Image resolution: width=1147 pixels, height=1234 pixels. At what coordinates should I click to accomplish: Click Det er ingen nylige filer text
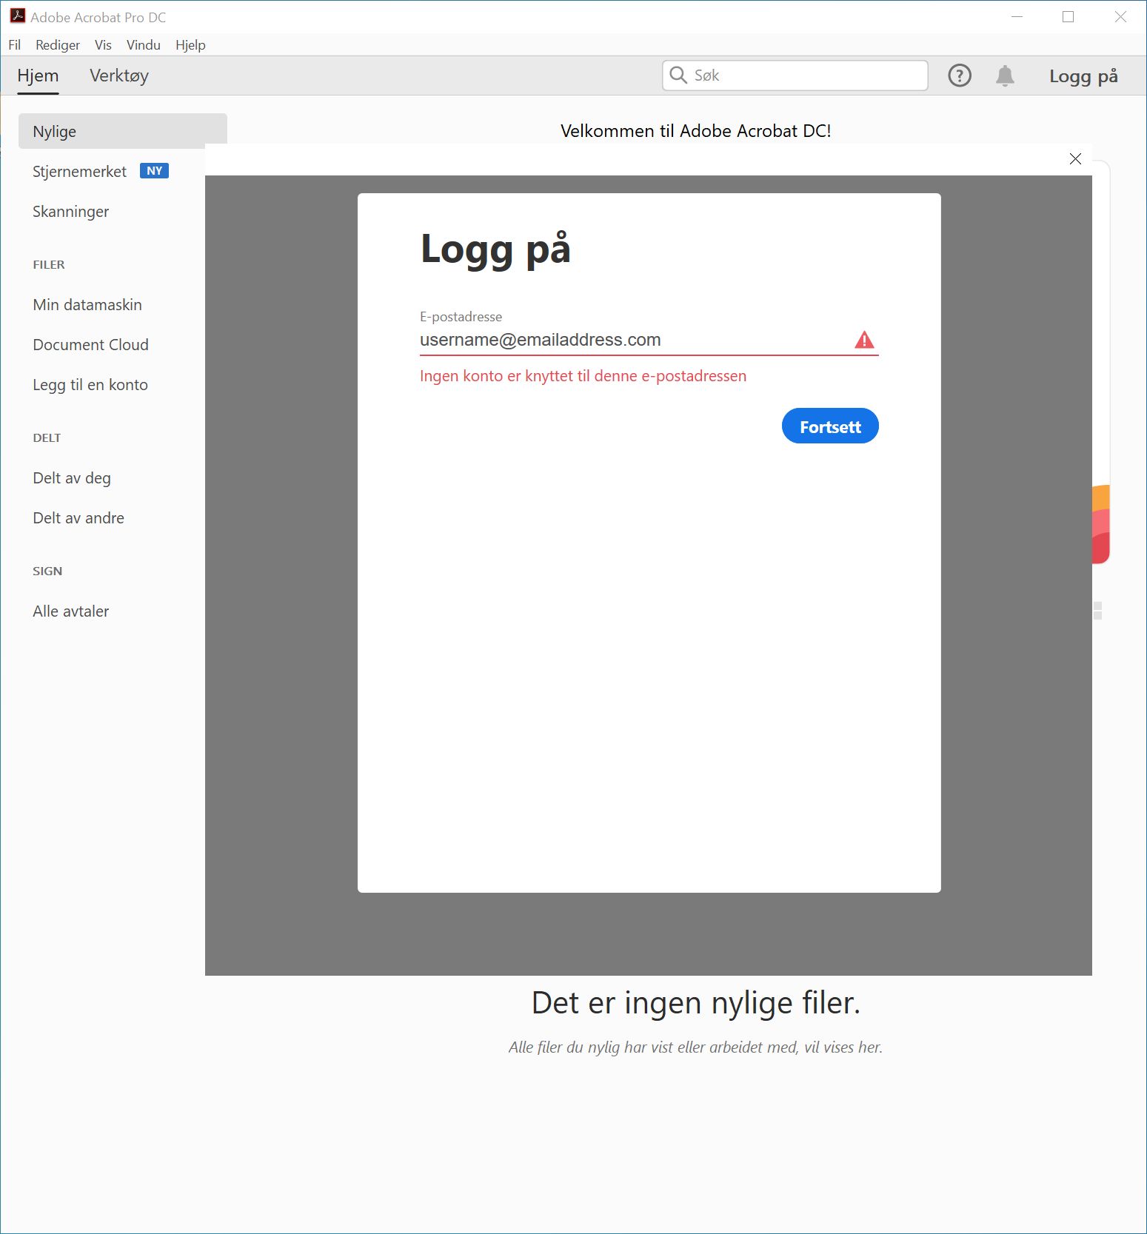[x=695, y=1003]
